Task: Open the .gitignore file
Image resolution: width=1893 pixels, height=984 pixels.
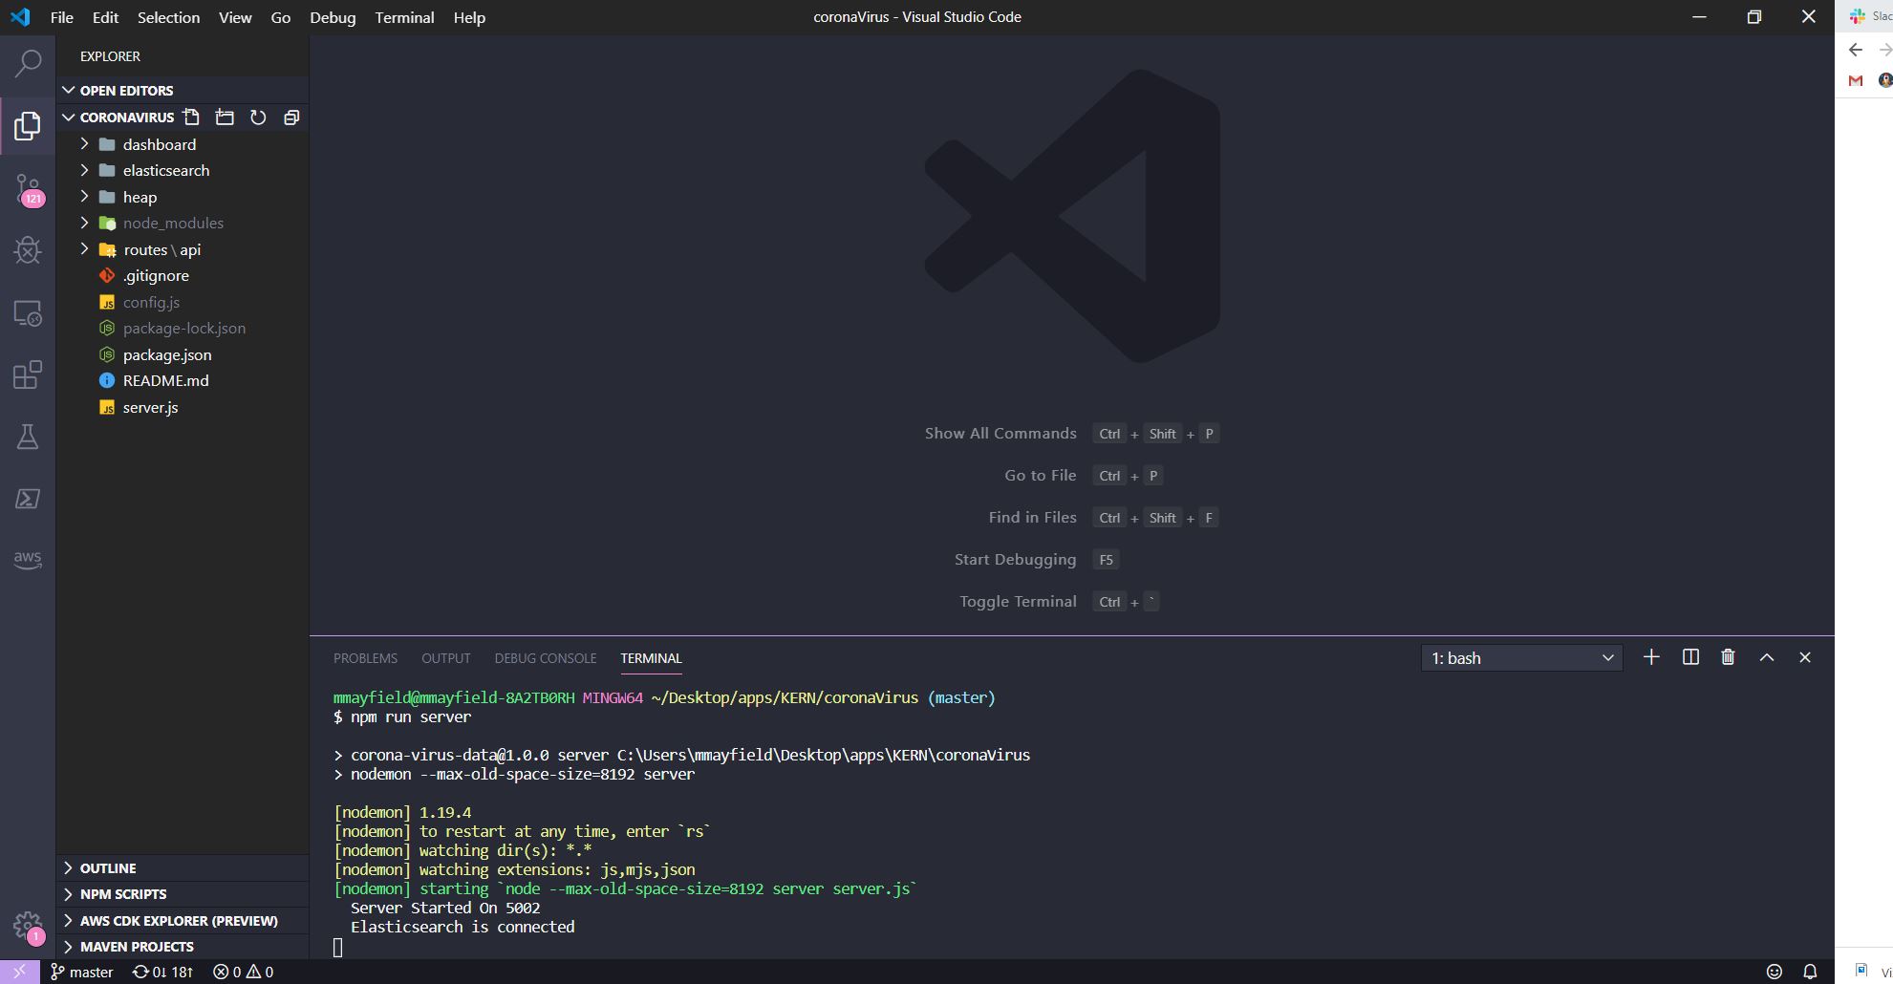Action: click(x=183, y=275)
